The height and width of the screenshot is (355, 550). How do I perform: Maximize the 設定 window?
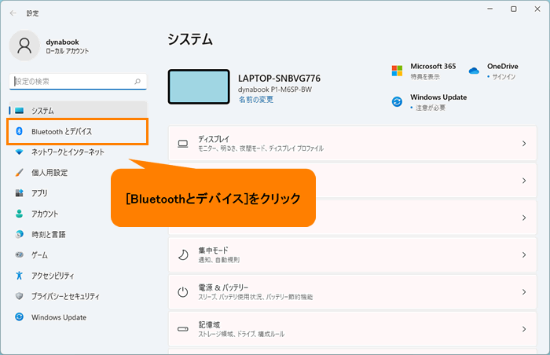tap(514, 9)
